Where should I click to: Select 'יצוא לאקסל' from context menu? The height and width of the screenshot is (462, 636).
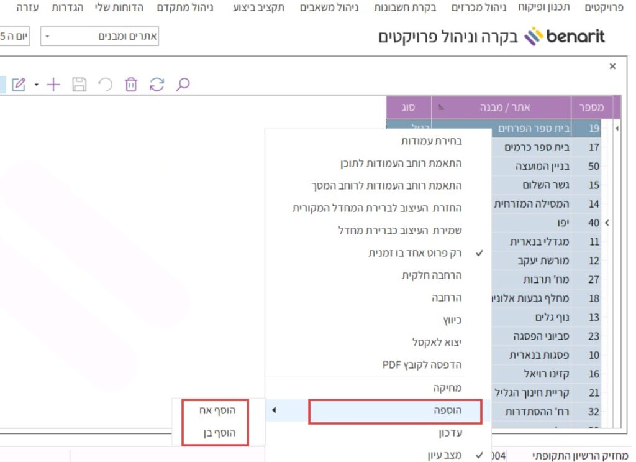point(437,342)
